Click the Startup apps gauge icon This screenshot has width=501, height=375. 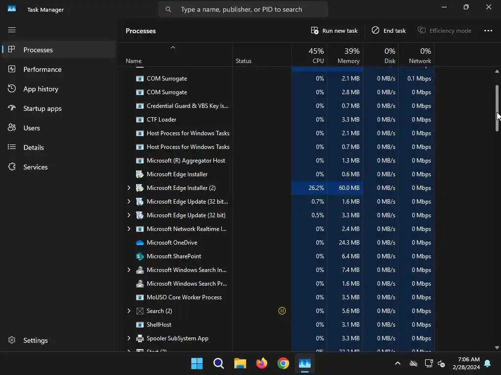pos(12,108)
